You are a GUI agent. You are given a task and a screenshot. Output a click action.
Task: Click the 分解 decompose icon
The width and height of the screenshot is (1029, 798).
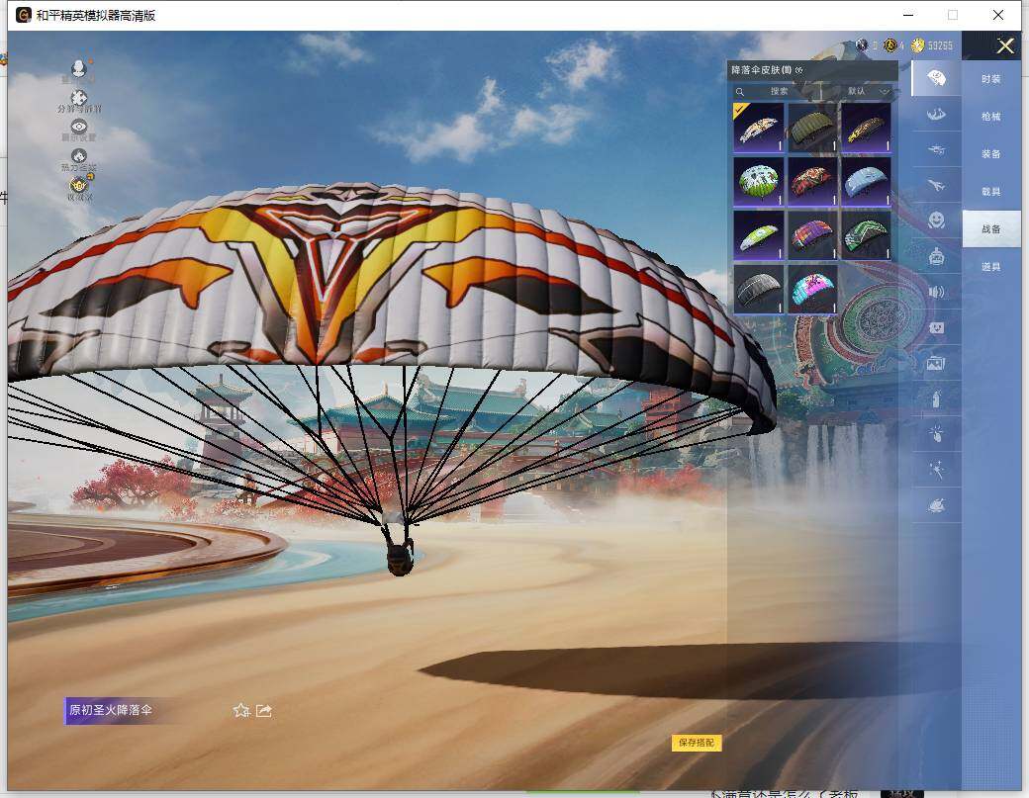pyautogui.click(x=79, y=98)
